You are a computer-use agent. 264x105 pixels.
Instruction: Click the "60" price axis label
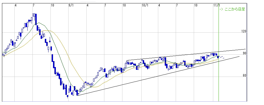click(245, 76)
